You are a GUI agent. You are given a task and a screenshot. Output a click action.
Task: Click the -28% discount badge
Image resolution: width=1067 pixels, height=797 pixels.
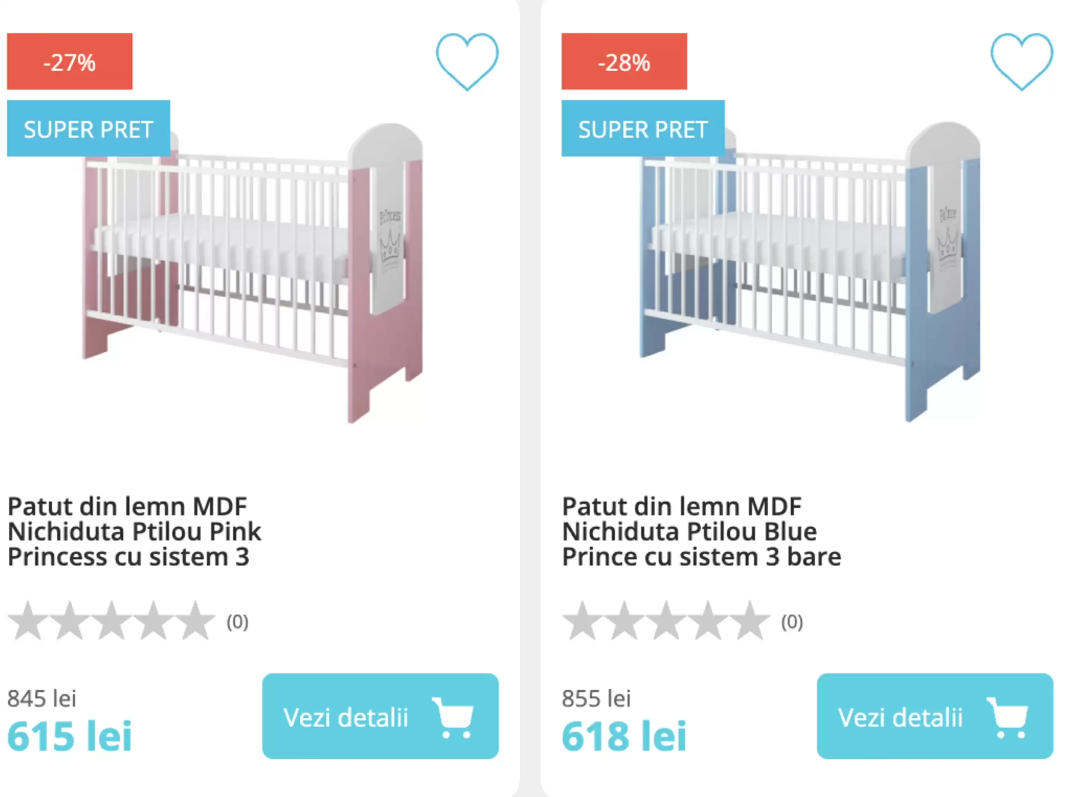(624, 62)
